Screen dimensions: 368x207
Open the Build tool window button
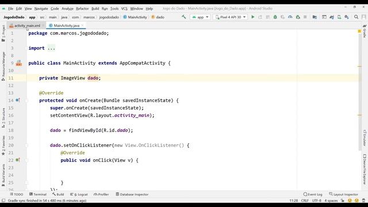click(x=58, y=194)
